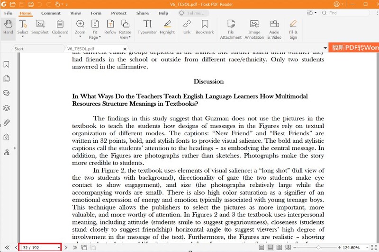379x252 pixels.
Task: Switch to single page view layout
Action: [261, 247]
